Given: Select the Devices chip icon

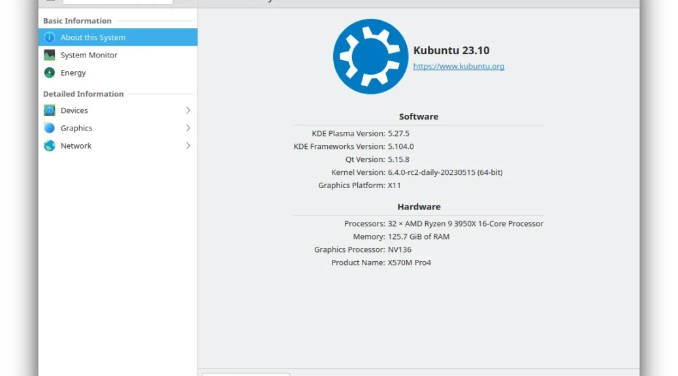Looking at the screenshot, I should [49, 110].
